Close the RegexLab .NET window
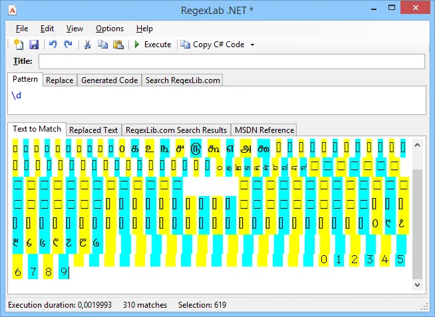435x317 pixels. (415, 8)
